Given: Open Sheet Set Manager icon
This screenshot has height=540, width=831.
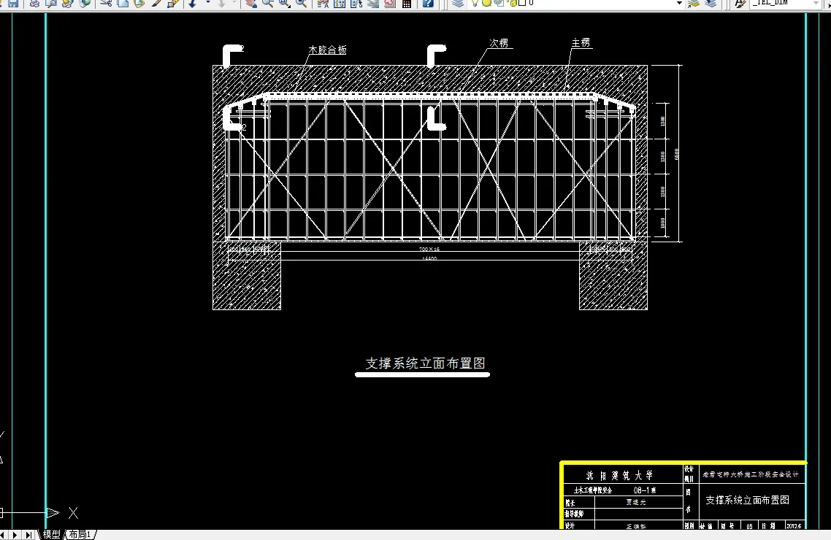Looking at the screenshot, I should coord(373,3).
